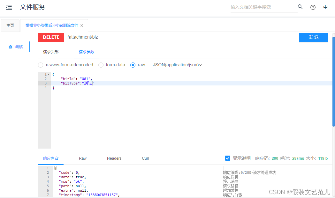Select the form-data radio button
The image size is (335, 198).
click(101, 65)
